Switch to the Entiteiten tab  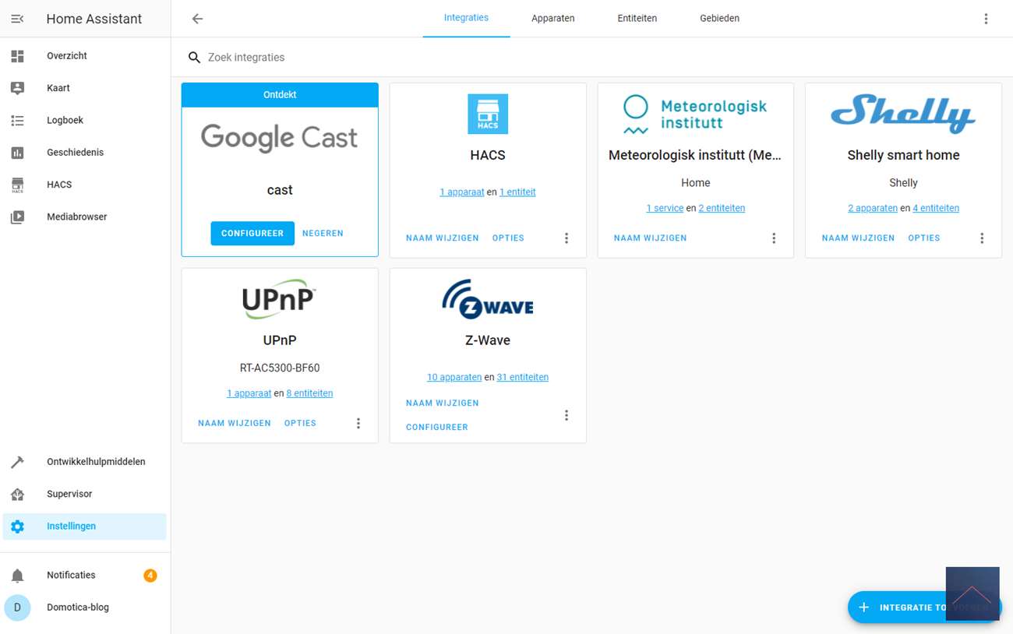(x=637, y=19)
